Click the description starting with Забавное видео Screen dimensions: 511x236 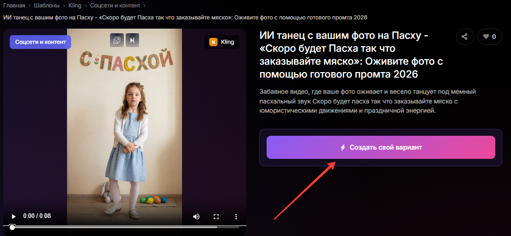pyautogui.click(x=368, y=101)
